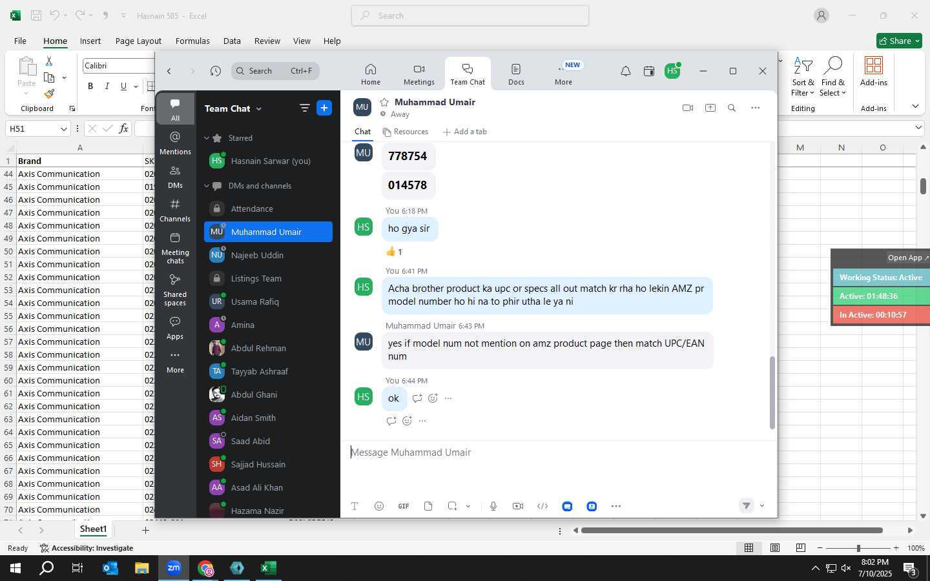Switch to Zoom Meetings tab
The height and width of the screenshot is (581, 930).
click(x=419, y=74)
